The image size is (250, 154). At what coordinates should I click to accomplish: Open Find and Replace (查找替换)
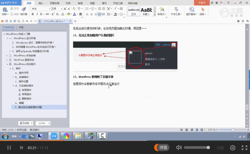coord(192,11)
